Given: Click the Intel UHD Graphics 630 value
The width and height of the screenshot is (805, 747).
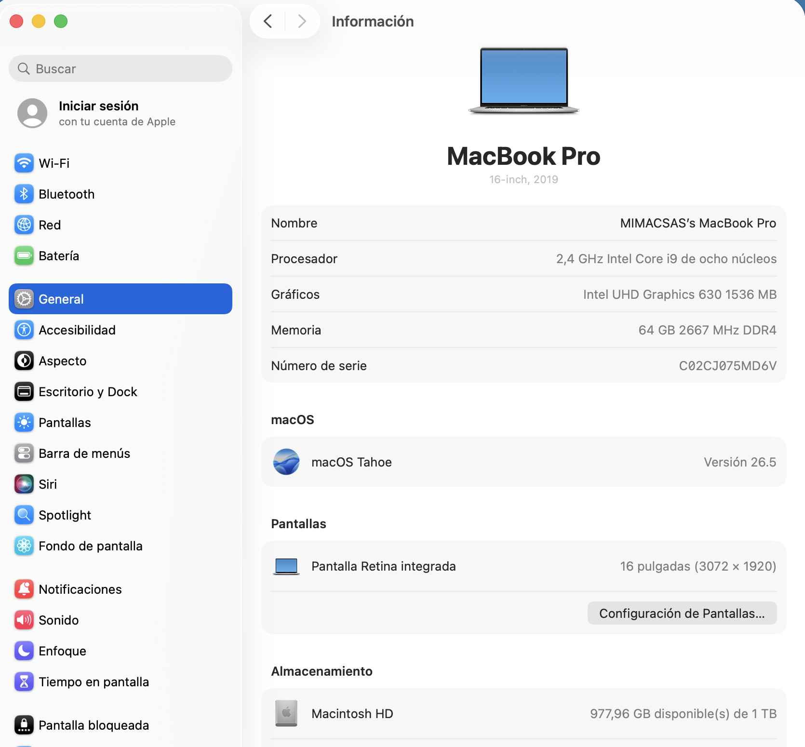Looking at the screenshot, I should pyautogui.click(x=680, y=294).
